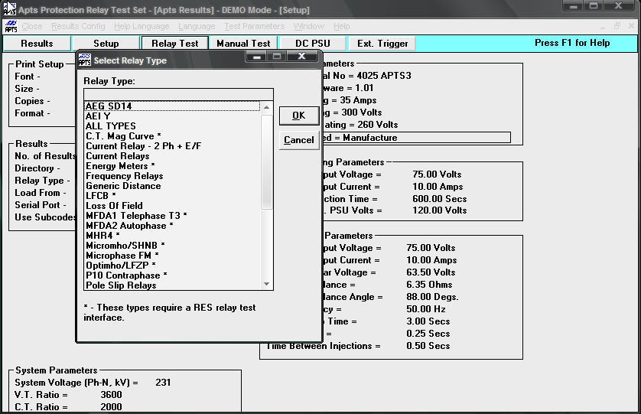Viewport: 641px width, 414px height.
Task: Click the 88.00 Degs. value
Action: (x=432, y=297)
